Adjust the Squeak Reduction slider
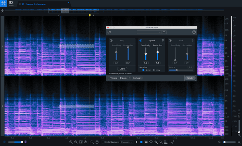242x146 pixels. pyautogui.click(x=158, y=52)
